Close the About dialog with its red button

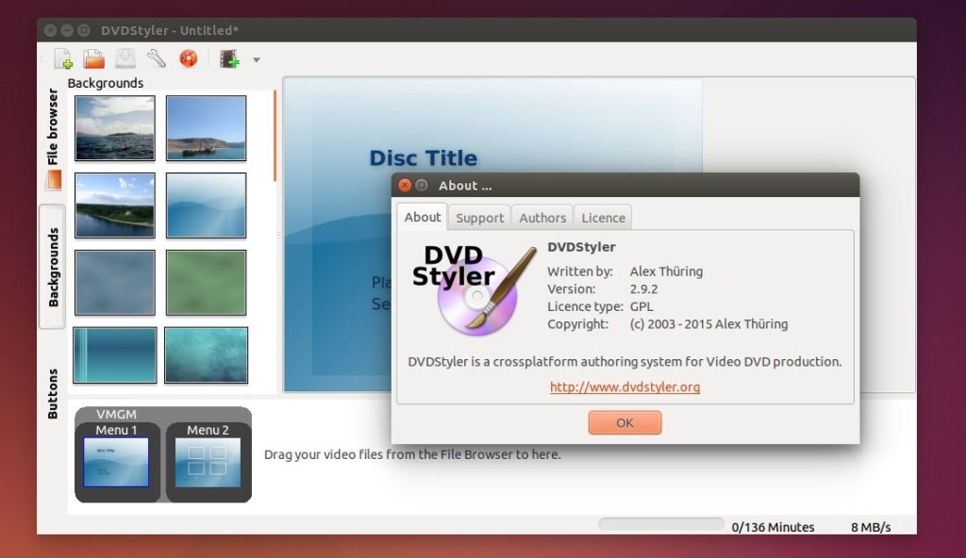tap(405, 185)
